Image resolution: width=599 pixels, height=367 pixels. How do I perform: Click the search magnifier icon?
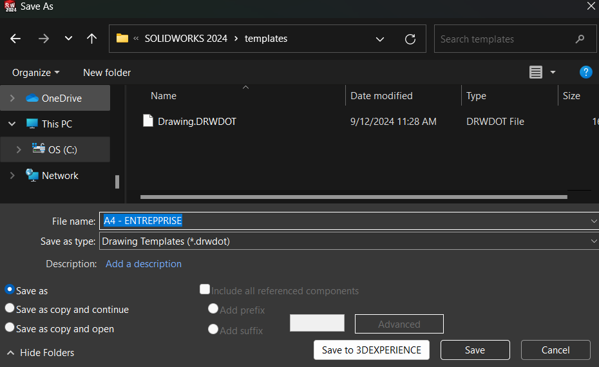click(x=580, y=39)
